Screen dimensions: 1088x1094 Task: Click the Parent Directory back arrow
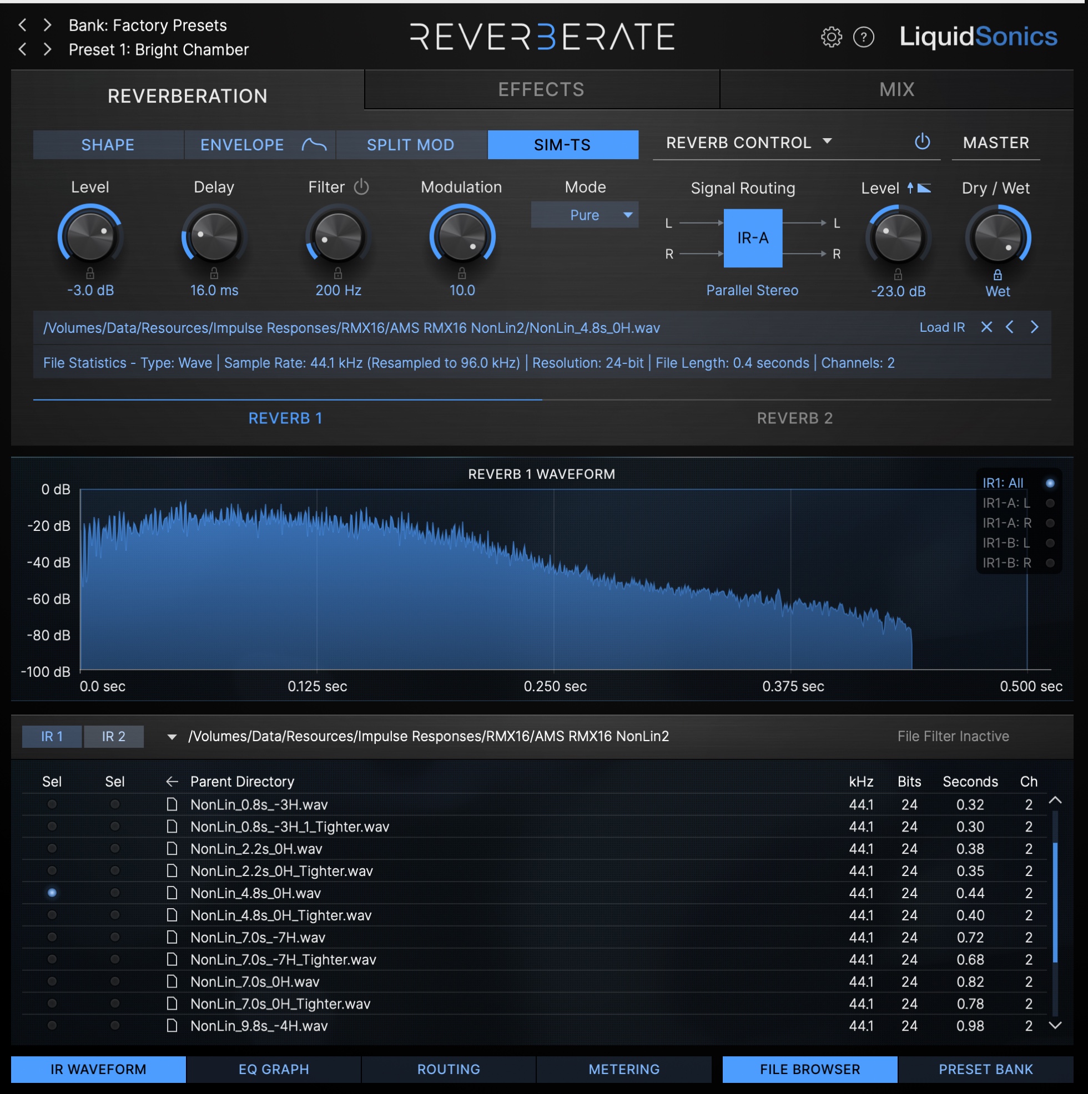click(x=172, y=782)
